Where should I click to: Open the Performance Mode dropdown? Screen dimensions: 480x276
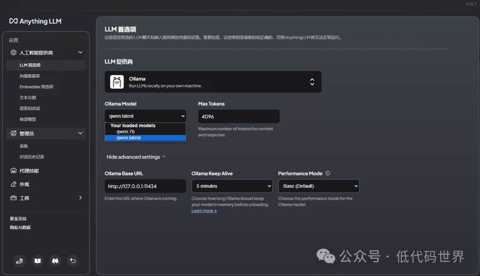318,186
